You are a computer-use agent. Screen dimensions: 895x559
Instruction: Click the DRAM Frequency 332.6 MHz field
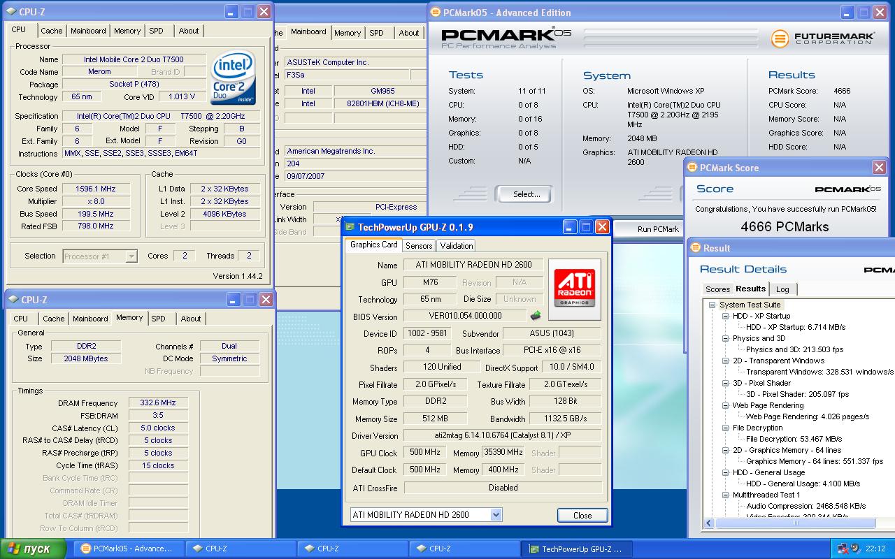(x=158, y=403)
